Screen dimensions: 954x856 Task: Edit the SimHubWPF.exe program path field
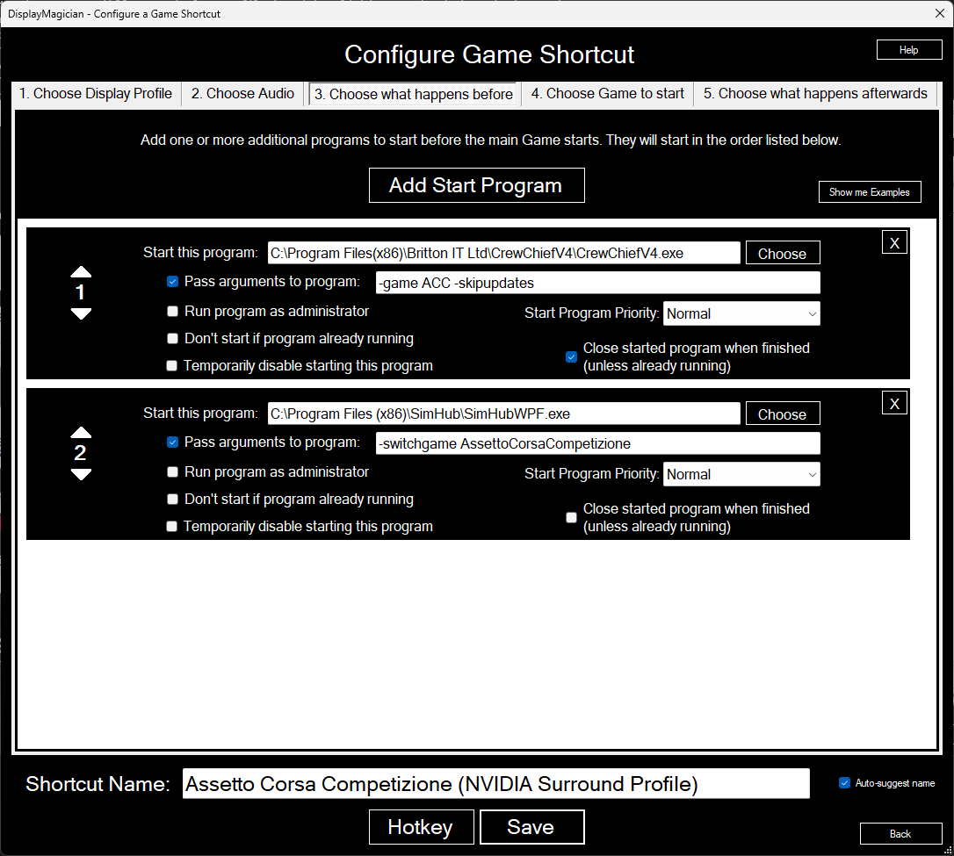503,414
